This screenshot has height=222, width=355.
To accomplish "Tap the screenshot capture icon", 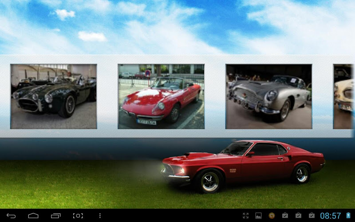I will (x=78, y=216).
